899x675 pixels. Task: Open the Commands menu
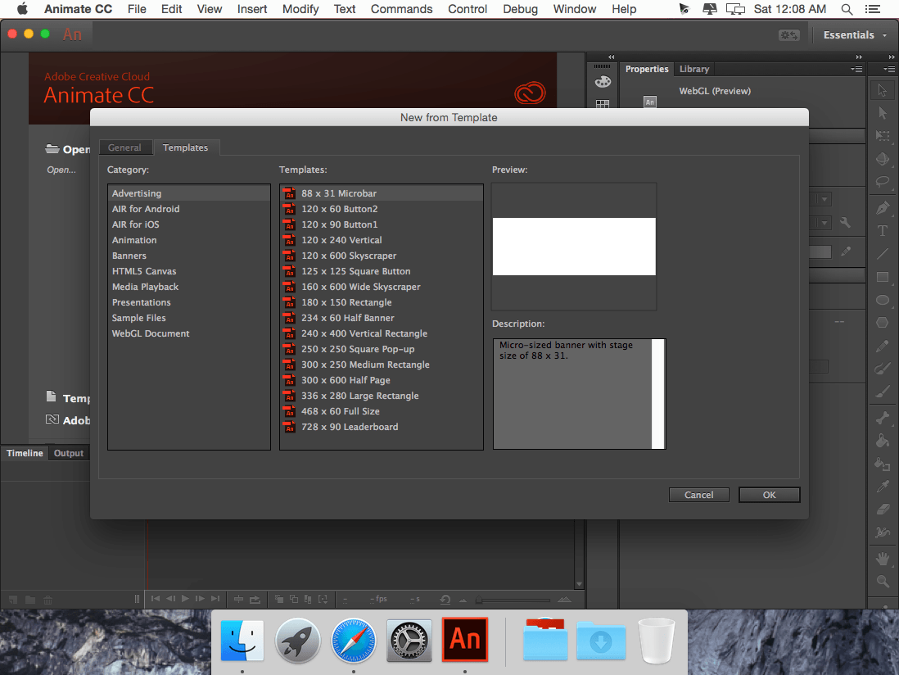(401, 9)
